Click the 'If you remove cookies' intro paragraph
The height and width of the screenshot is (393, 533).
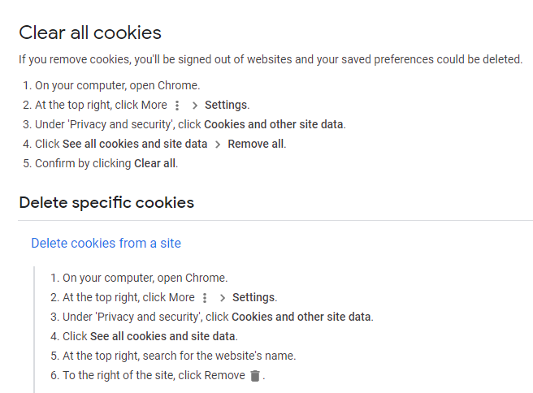coord(271,59)
